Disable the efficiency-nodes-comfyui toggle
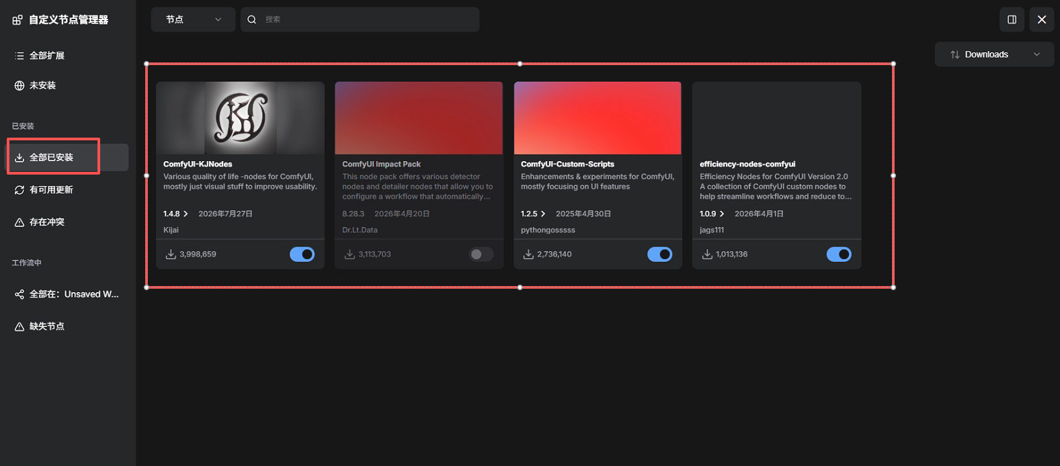 [x=839, y=254]
